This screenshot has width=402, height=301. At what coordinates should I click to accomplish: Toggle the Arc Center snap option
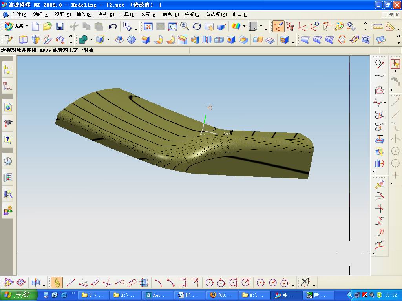pyautogui.click(x=395, y=151)
